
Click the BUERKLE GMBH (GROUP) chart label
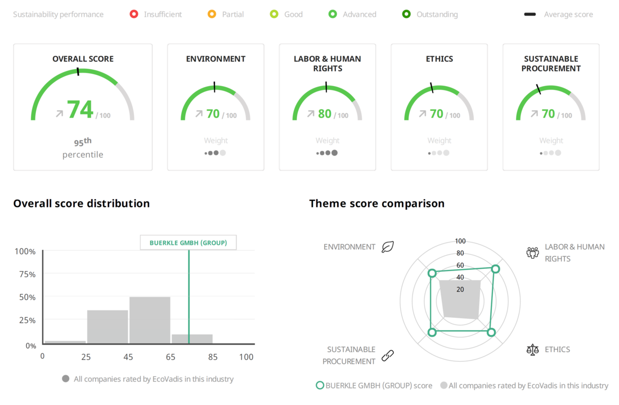(x=188, y=242)
